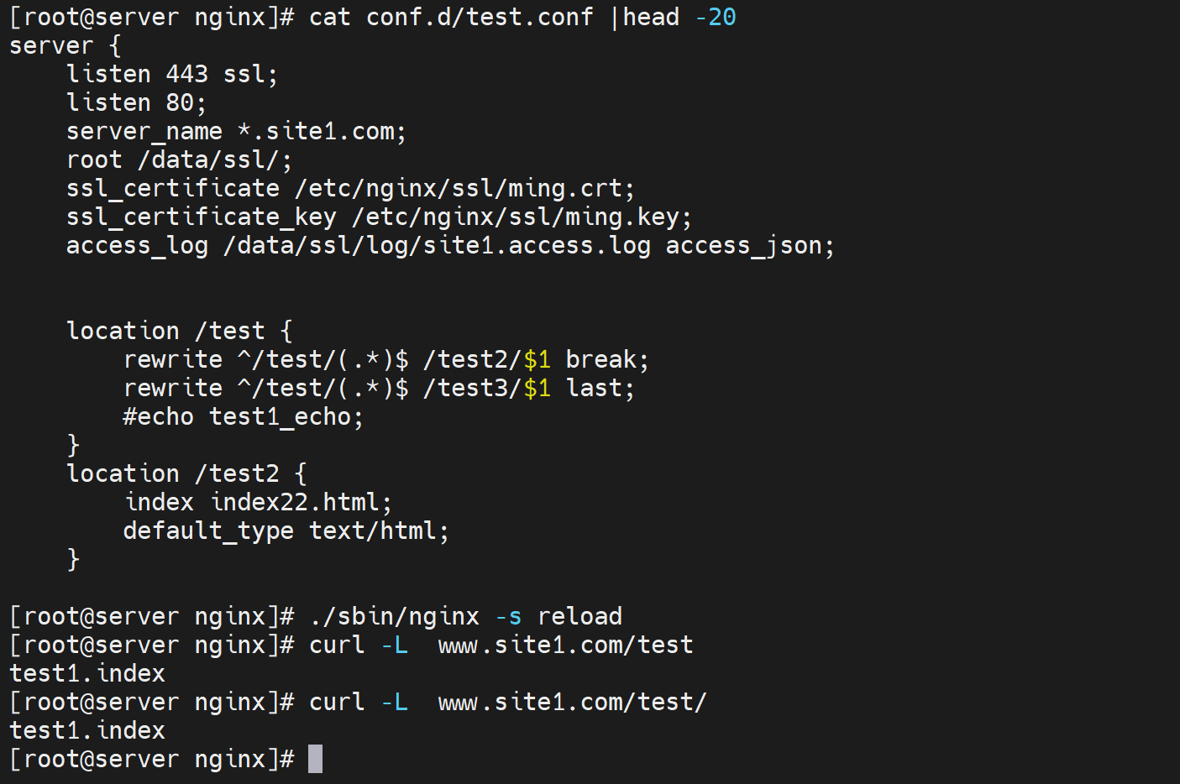Click the 'location /test2 {' line

coord(186,473)
